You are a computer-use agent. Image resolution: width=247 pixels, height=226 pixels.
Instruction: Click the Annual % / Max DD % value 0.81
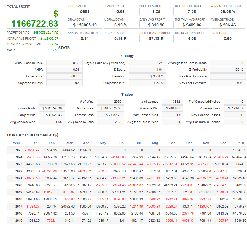pyautogui.click(x=85, y=38)
